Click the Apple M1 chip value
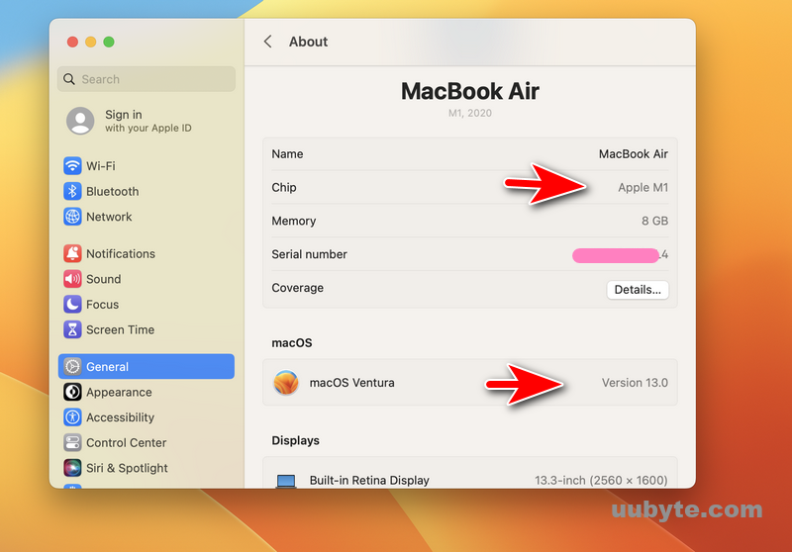The height and width of the screenshot is (552, 792). 643,188
